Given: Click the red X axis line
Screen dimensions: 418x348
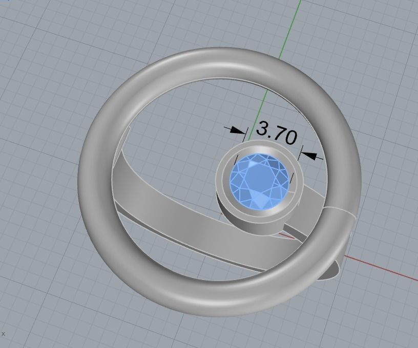Looking at the screenshot, I should click(x=381, y=268).
